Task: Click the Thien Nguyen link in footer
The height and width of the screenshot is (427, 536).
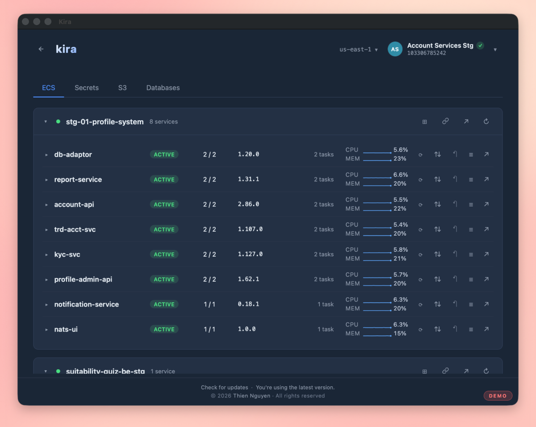Action: coord(251,396)
